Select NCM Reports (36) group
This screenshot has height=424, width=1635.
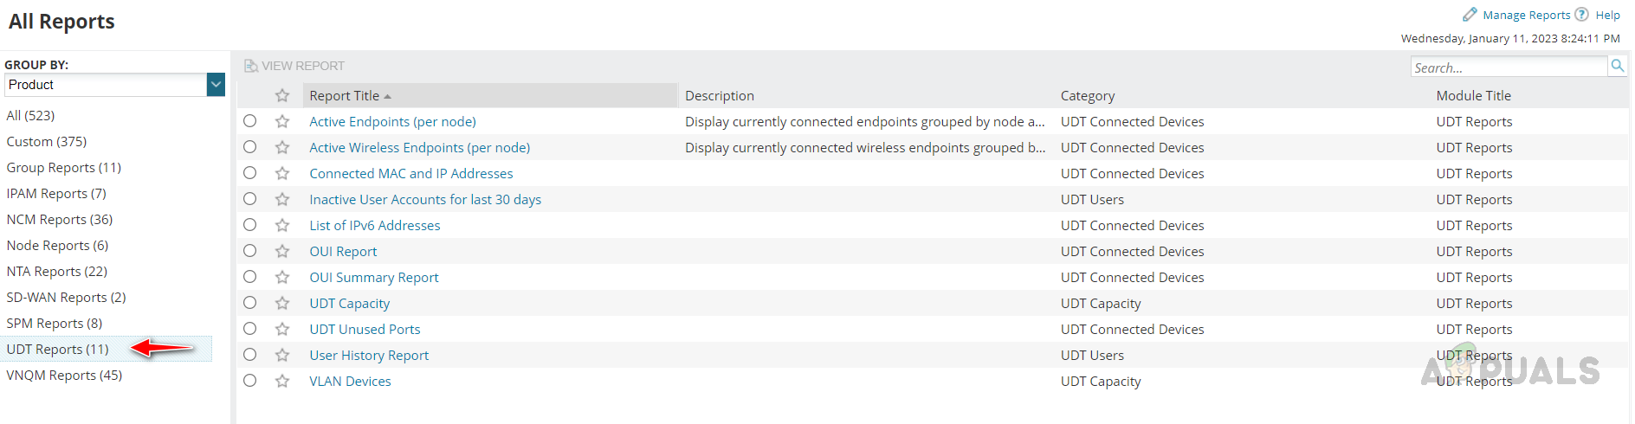(x=60, y=220)
